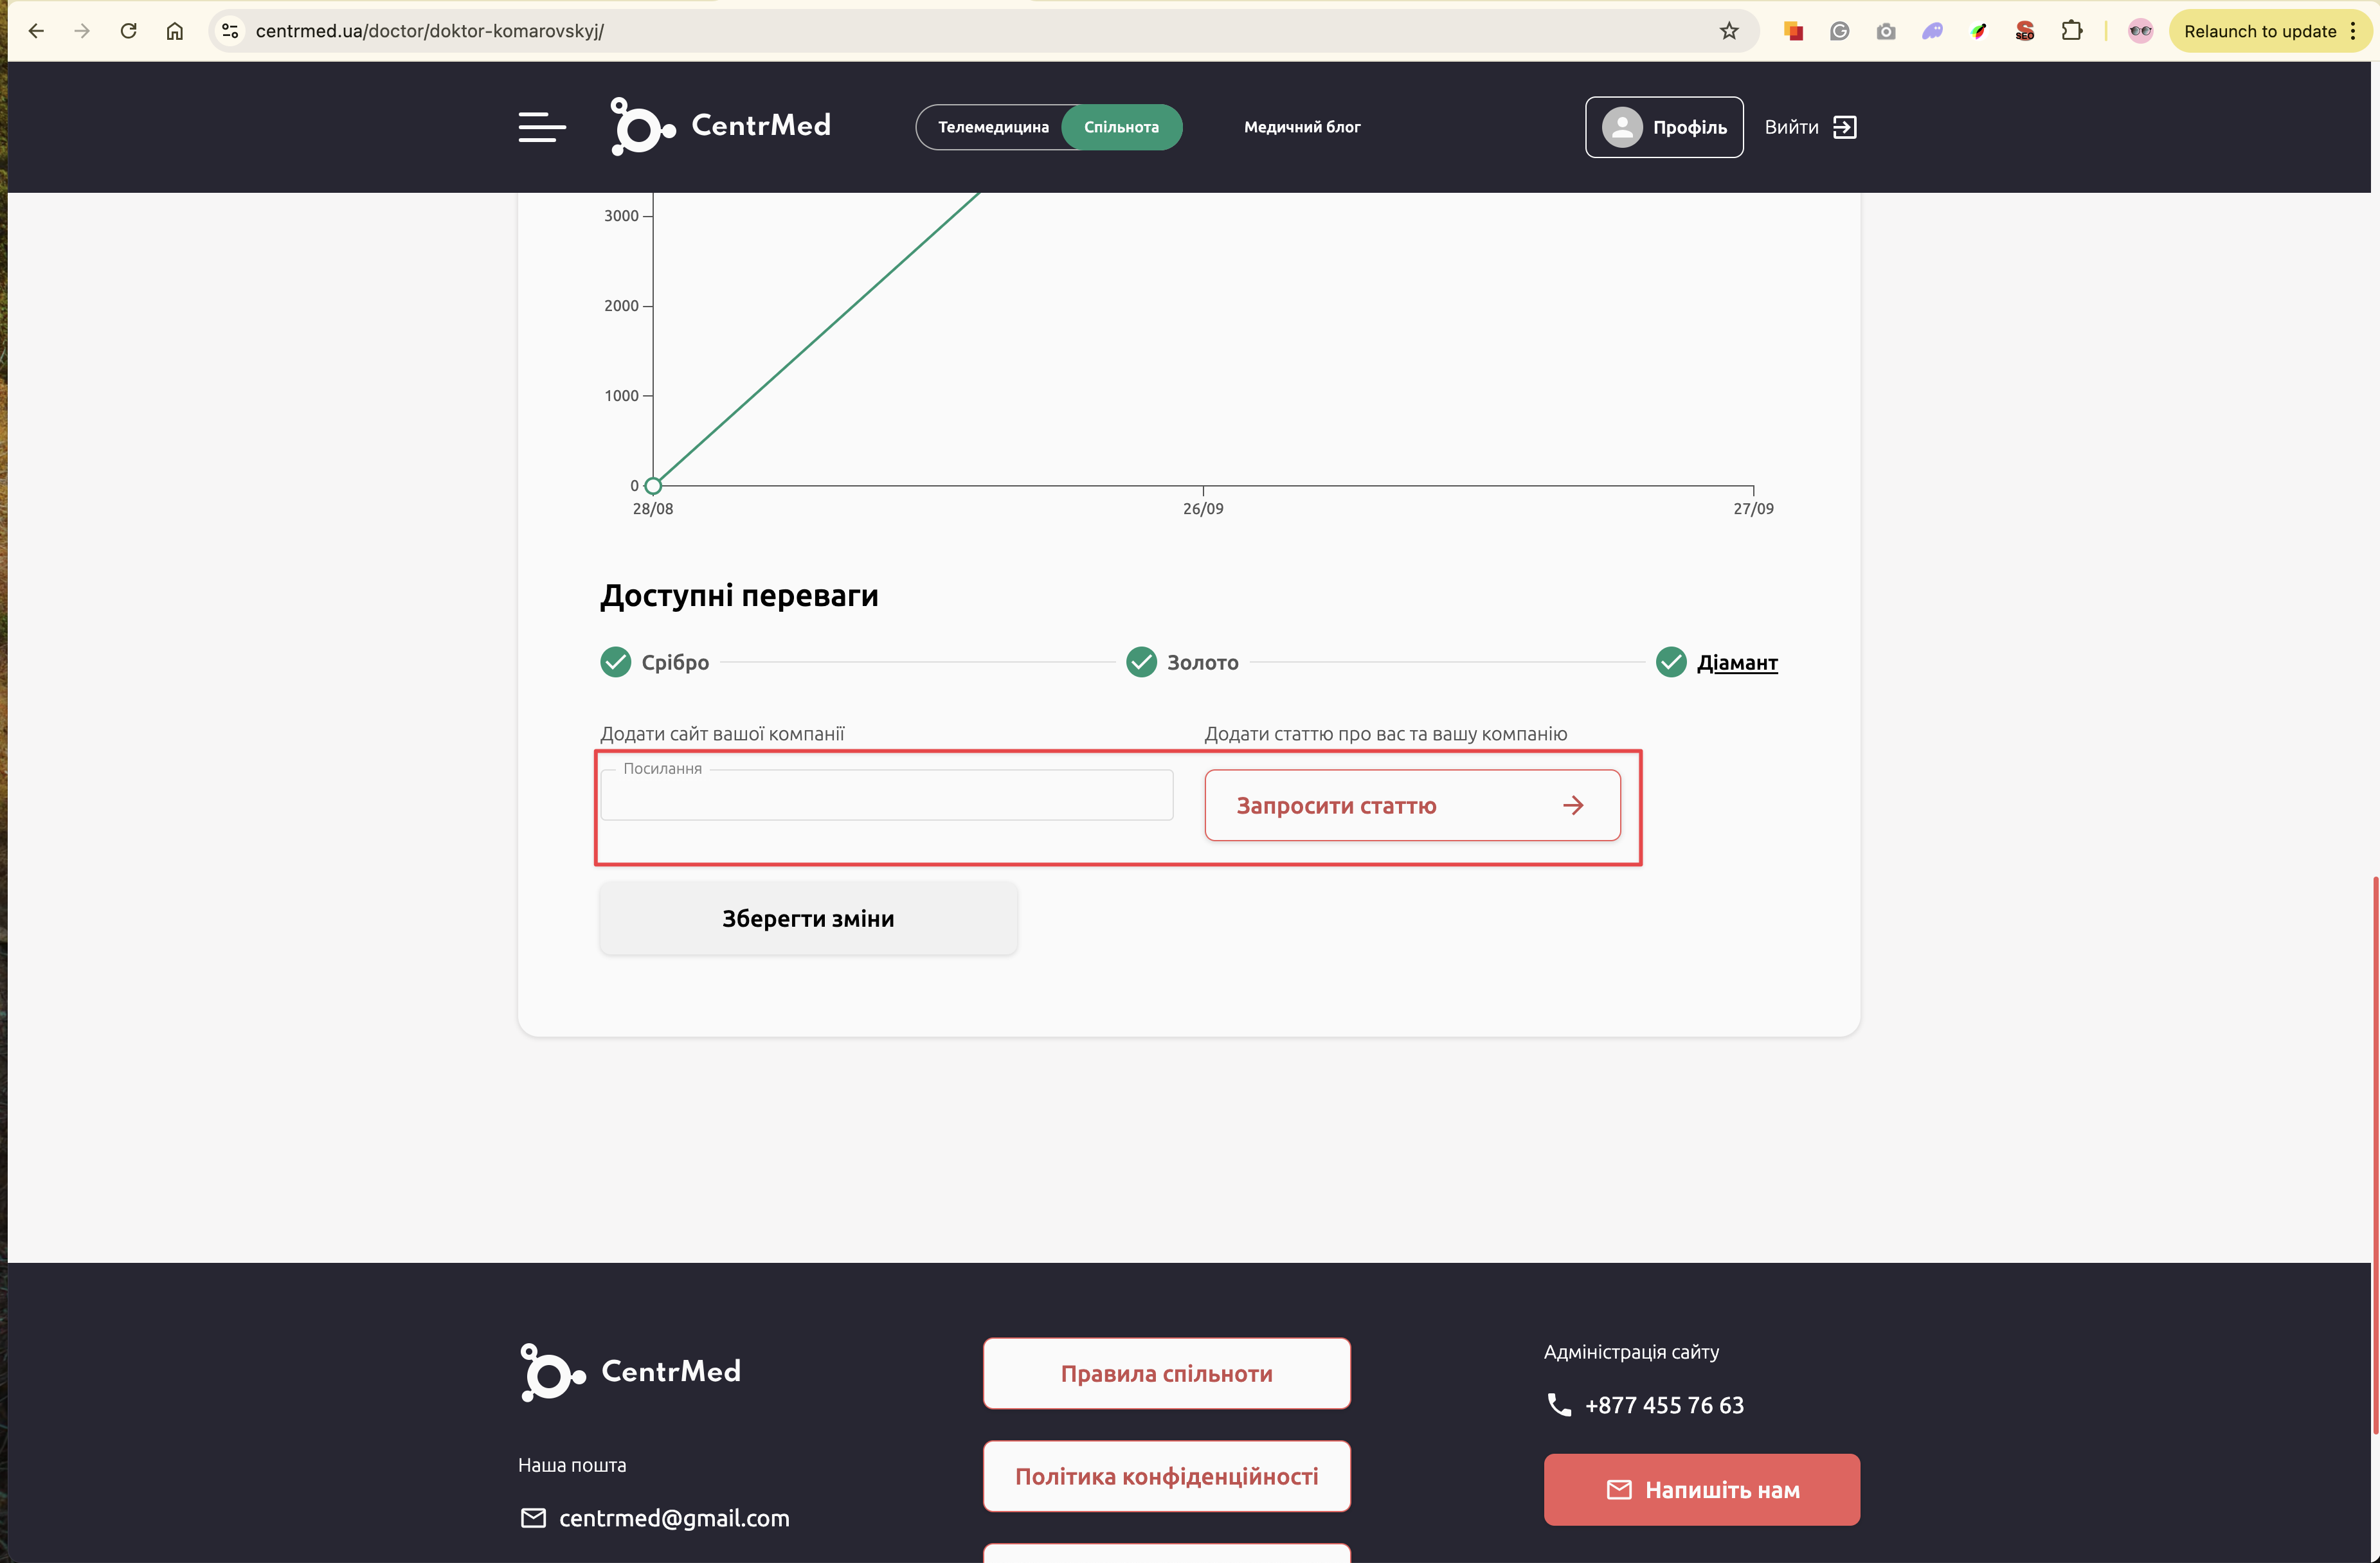Reload the page
The width and height of the screenshot is (2380, 1563).
coord(128,31)
